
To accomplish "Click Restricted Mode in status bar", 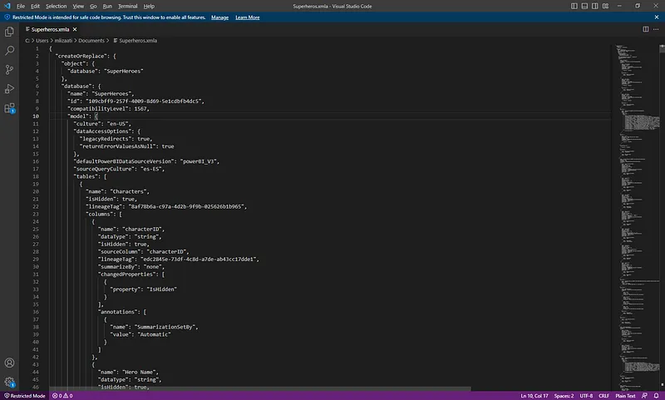I will 25,396.
